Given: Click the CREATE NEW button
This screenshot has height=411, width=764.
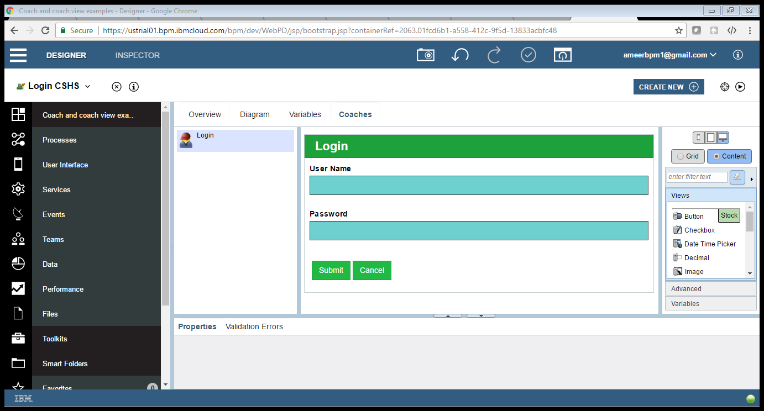Looking at the screenshot, I should (668, 87).
